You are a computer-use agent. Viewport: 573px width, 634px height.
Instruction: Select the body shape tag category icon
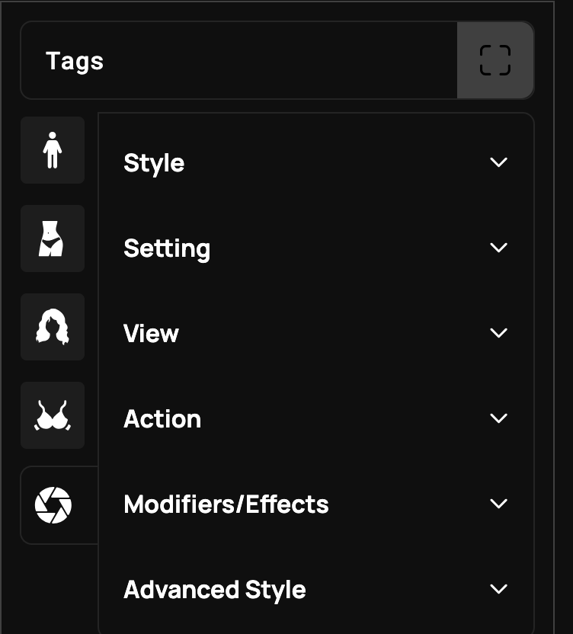pos(53,239)
